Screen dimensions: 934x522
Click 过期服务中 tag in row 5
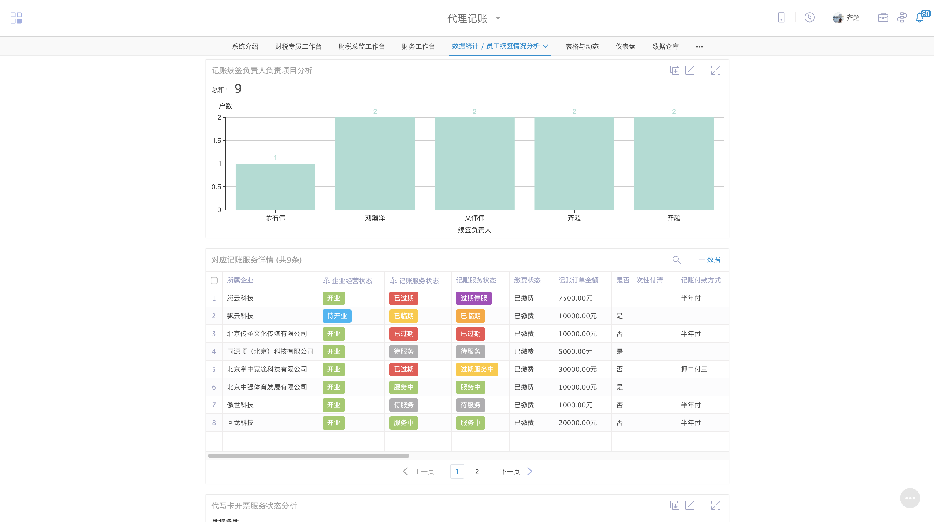click(x=477, y=369)
